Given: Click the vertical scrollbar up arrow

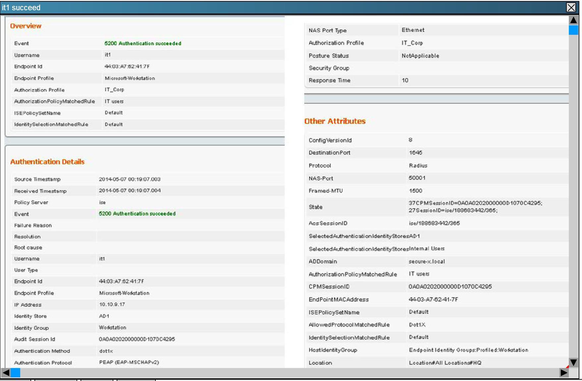Looking at the screenshot, I should (573, 20).
